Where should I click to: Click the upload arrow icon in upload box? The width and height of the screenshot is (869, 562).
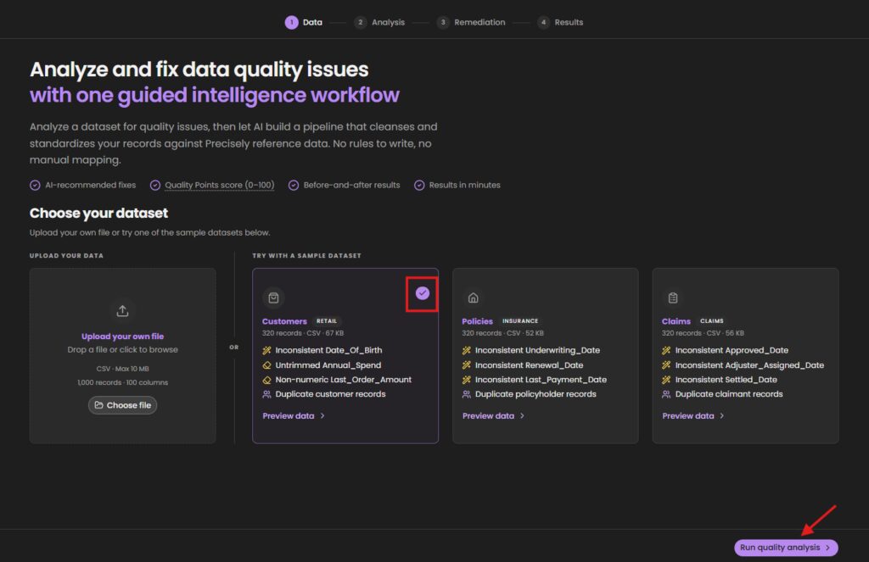click(x=122, y=310)
